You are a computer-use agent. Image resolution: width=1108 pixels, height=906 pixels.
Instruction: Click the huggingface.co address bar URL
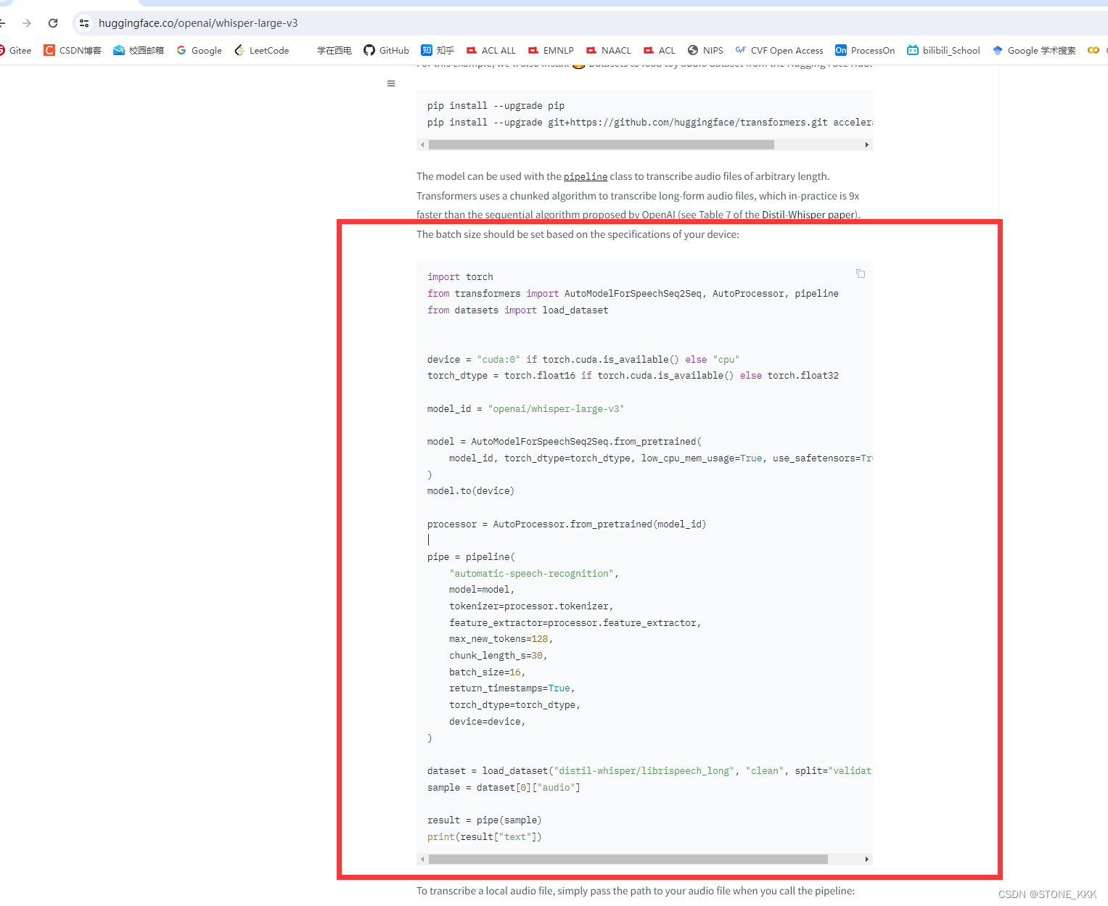pos(198,23)
